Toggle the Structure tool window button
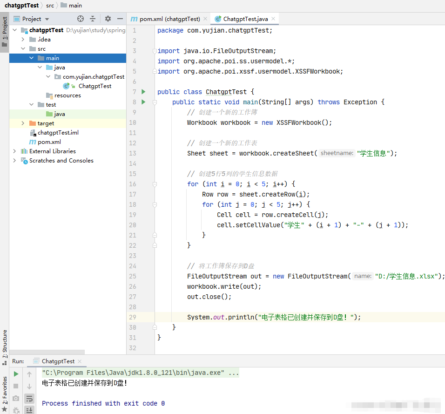Viewport: 445px width, 414px height. [5, 344]
